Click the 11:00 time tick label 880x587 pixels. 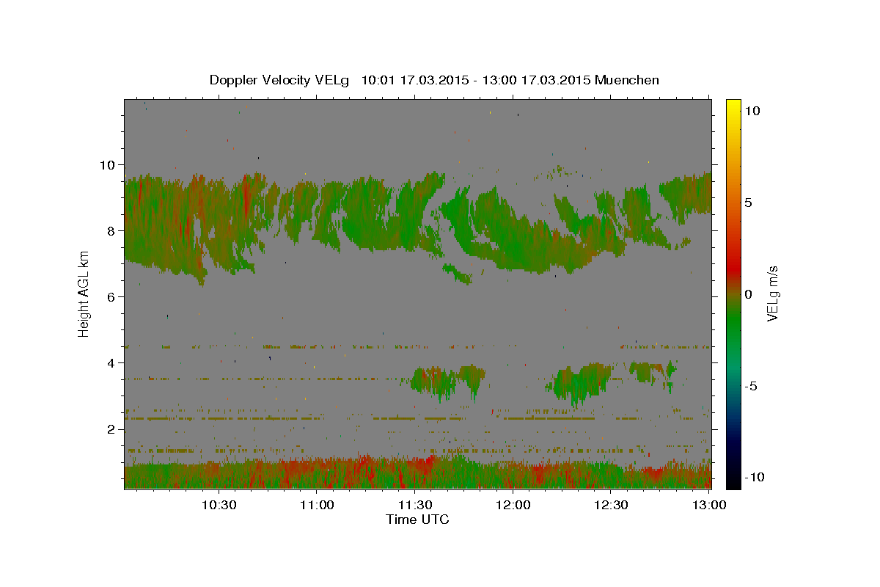coord(317,505)
